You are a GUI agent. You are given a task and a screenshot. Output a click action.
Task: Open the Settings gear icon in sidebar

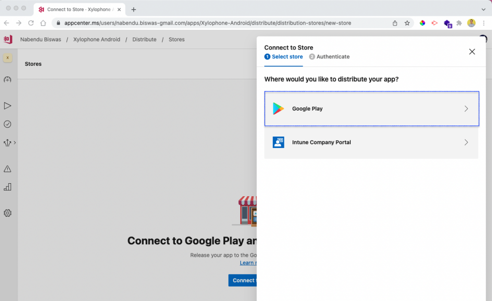coord(8,213)
